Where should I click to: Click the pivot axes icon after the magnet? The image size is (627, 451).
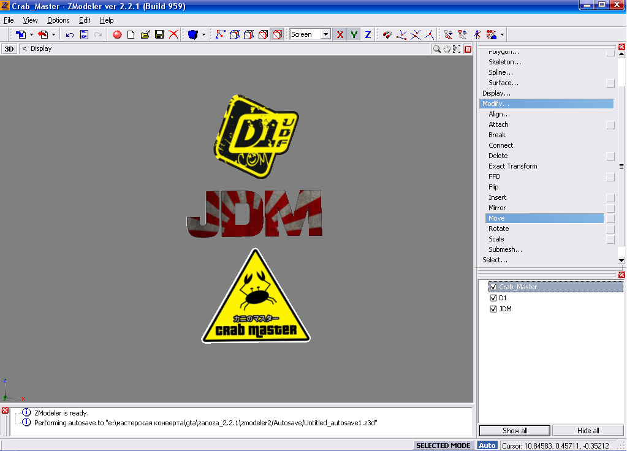(x=401, y=35)
